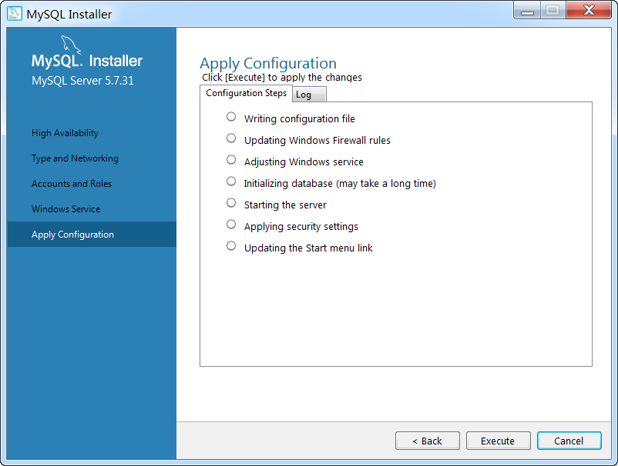The height and width of the screenshot is (466, 618).
Task: Select Apply Configuration in the sidebar
Action: [x=92, y=235]
